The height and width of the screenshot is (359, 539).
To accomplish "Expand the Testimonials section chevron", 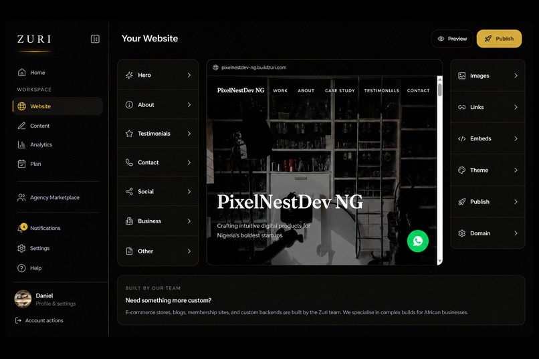I will [x=189, y=133].
